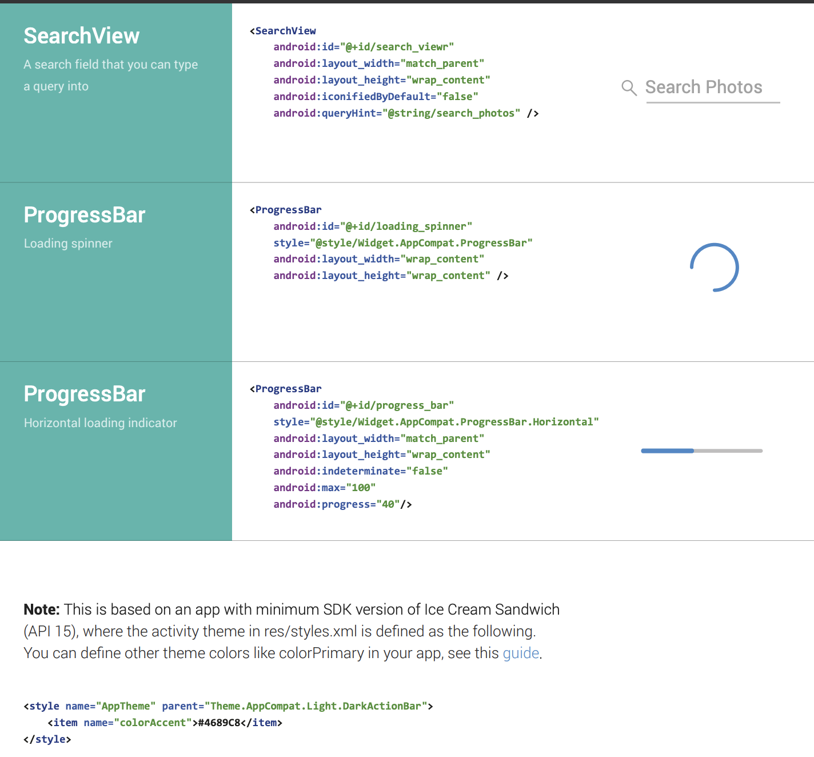Click the colorAccent #4689C8 item line
The height and width of the screenshot is (757, 814).
pyautogui.click(x=165, y=723)
